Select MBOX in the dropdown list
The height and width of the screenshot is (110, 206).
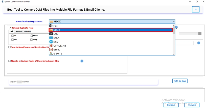pyautogui.click(x=111, y=30)
